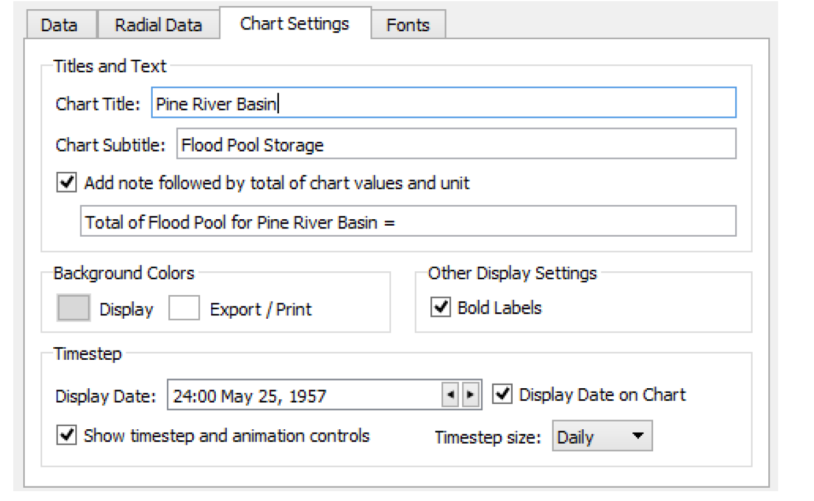Viewport: 814px width, 501px height.
Task: Expand the Timestep size dropdown
Action: tap(602, 436)
